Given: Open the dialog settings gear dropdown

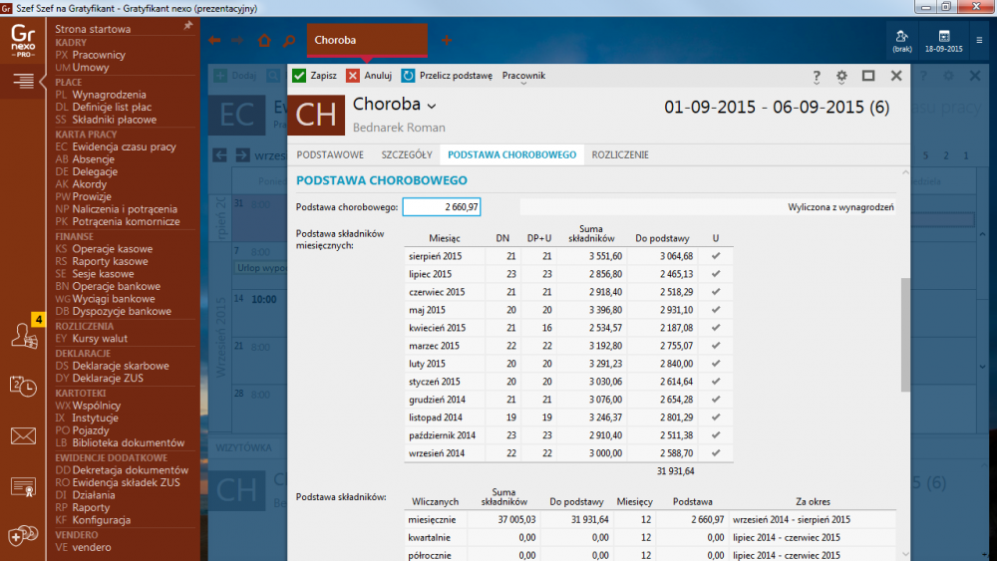Looking at the screenshot, I should 842,76.
